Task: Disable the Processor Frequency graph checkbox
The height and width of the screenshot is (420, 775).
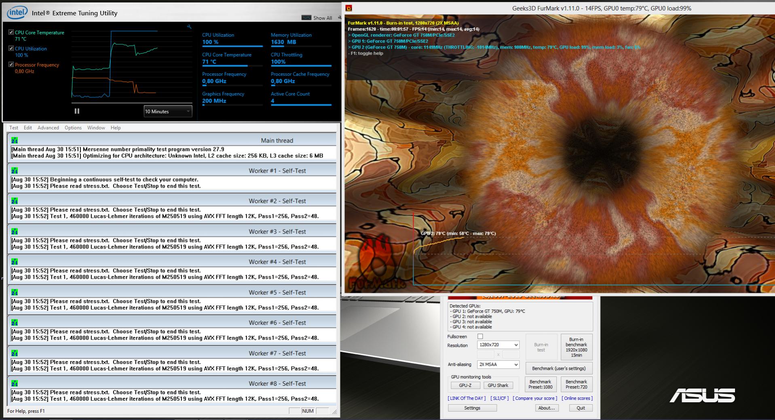Action: coord(11,65)
